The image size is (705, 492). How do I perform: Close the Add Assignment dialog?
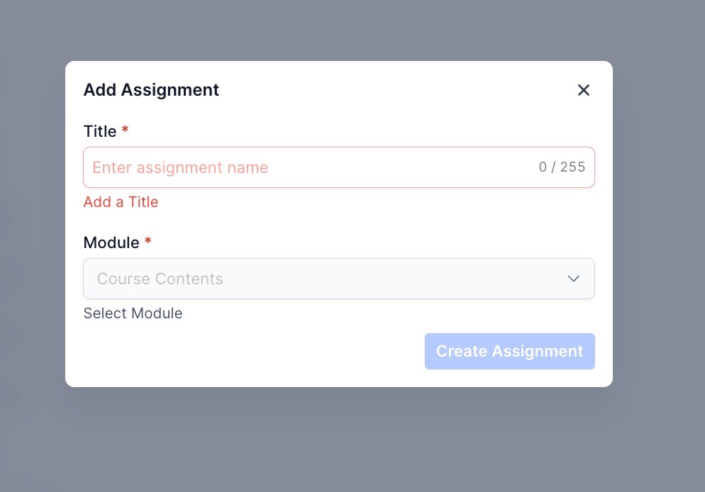click(x=584, y=90)
